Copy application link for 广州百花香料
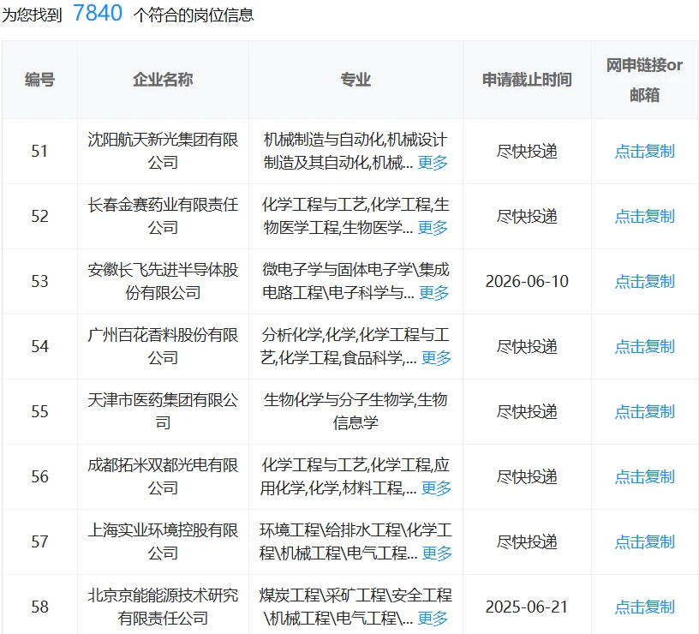This screenshot has height=634, width=699. point(643,346)
